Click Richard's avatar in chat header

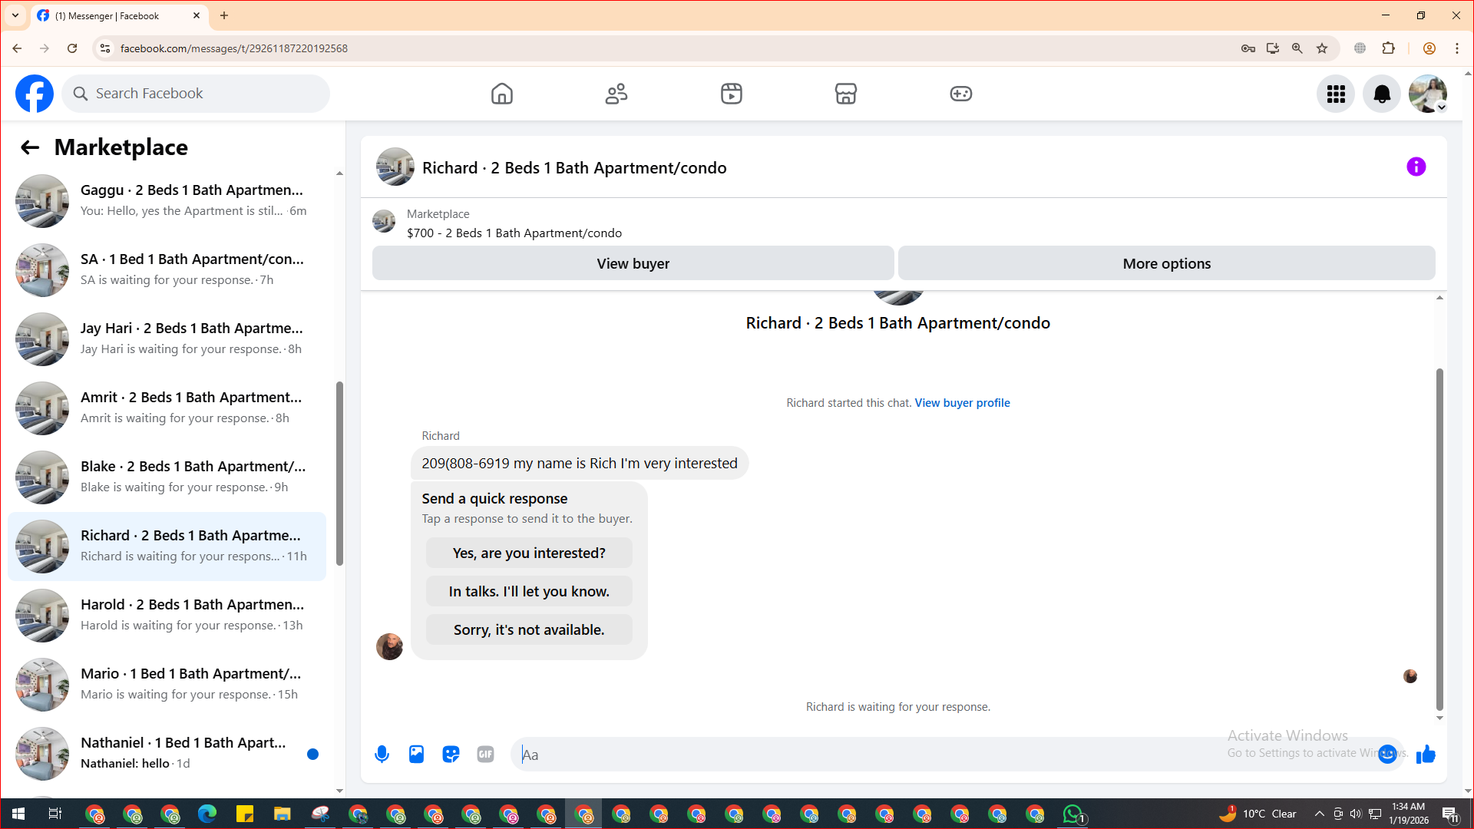coord(395,167)
